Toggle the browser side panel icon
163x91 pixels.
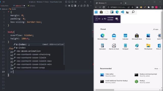[x=152, y=7]
